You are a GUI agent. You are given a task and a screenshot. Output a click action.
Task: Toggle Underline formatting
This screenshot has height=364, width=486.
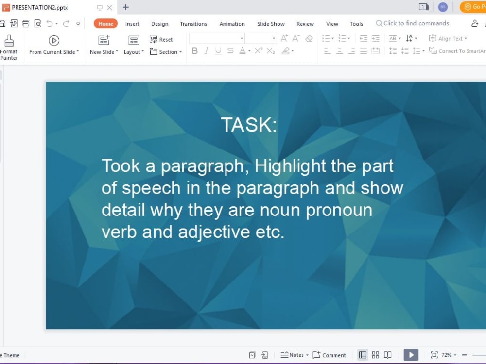218,50
